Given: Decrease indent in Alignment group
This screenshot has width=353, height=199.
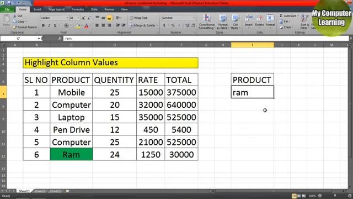Looking at the screenshot, I should [117, 25].
